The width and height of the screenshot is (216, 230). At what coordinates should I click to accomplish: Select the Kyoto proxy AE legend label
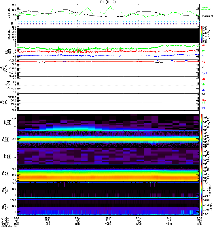205,9
